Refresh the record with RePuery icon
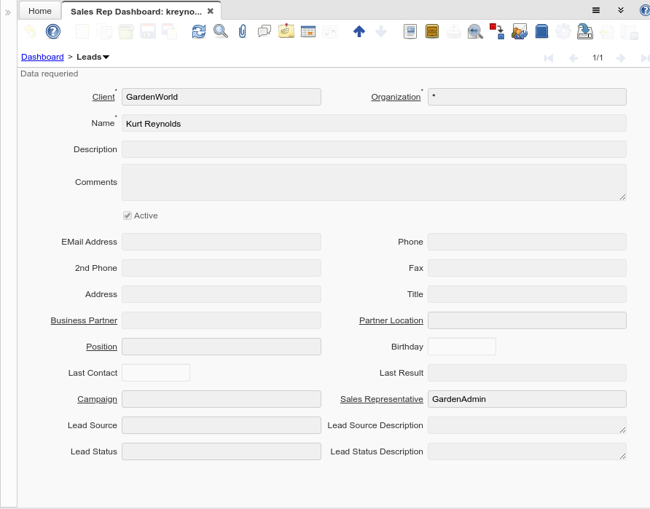Viewport: 650px width, 509px height. tap(199, 31)
